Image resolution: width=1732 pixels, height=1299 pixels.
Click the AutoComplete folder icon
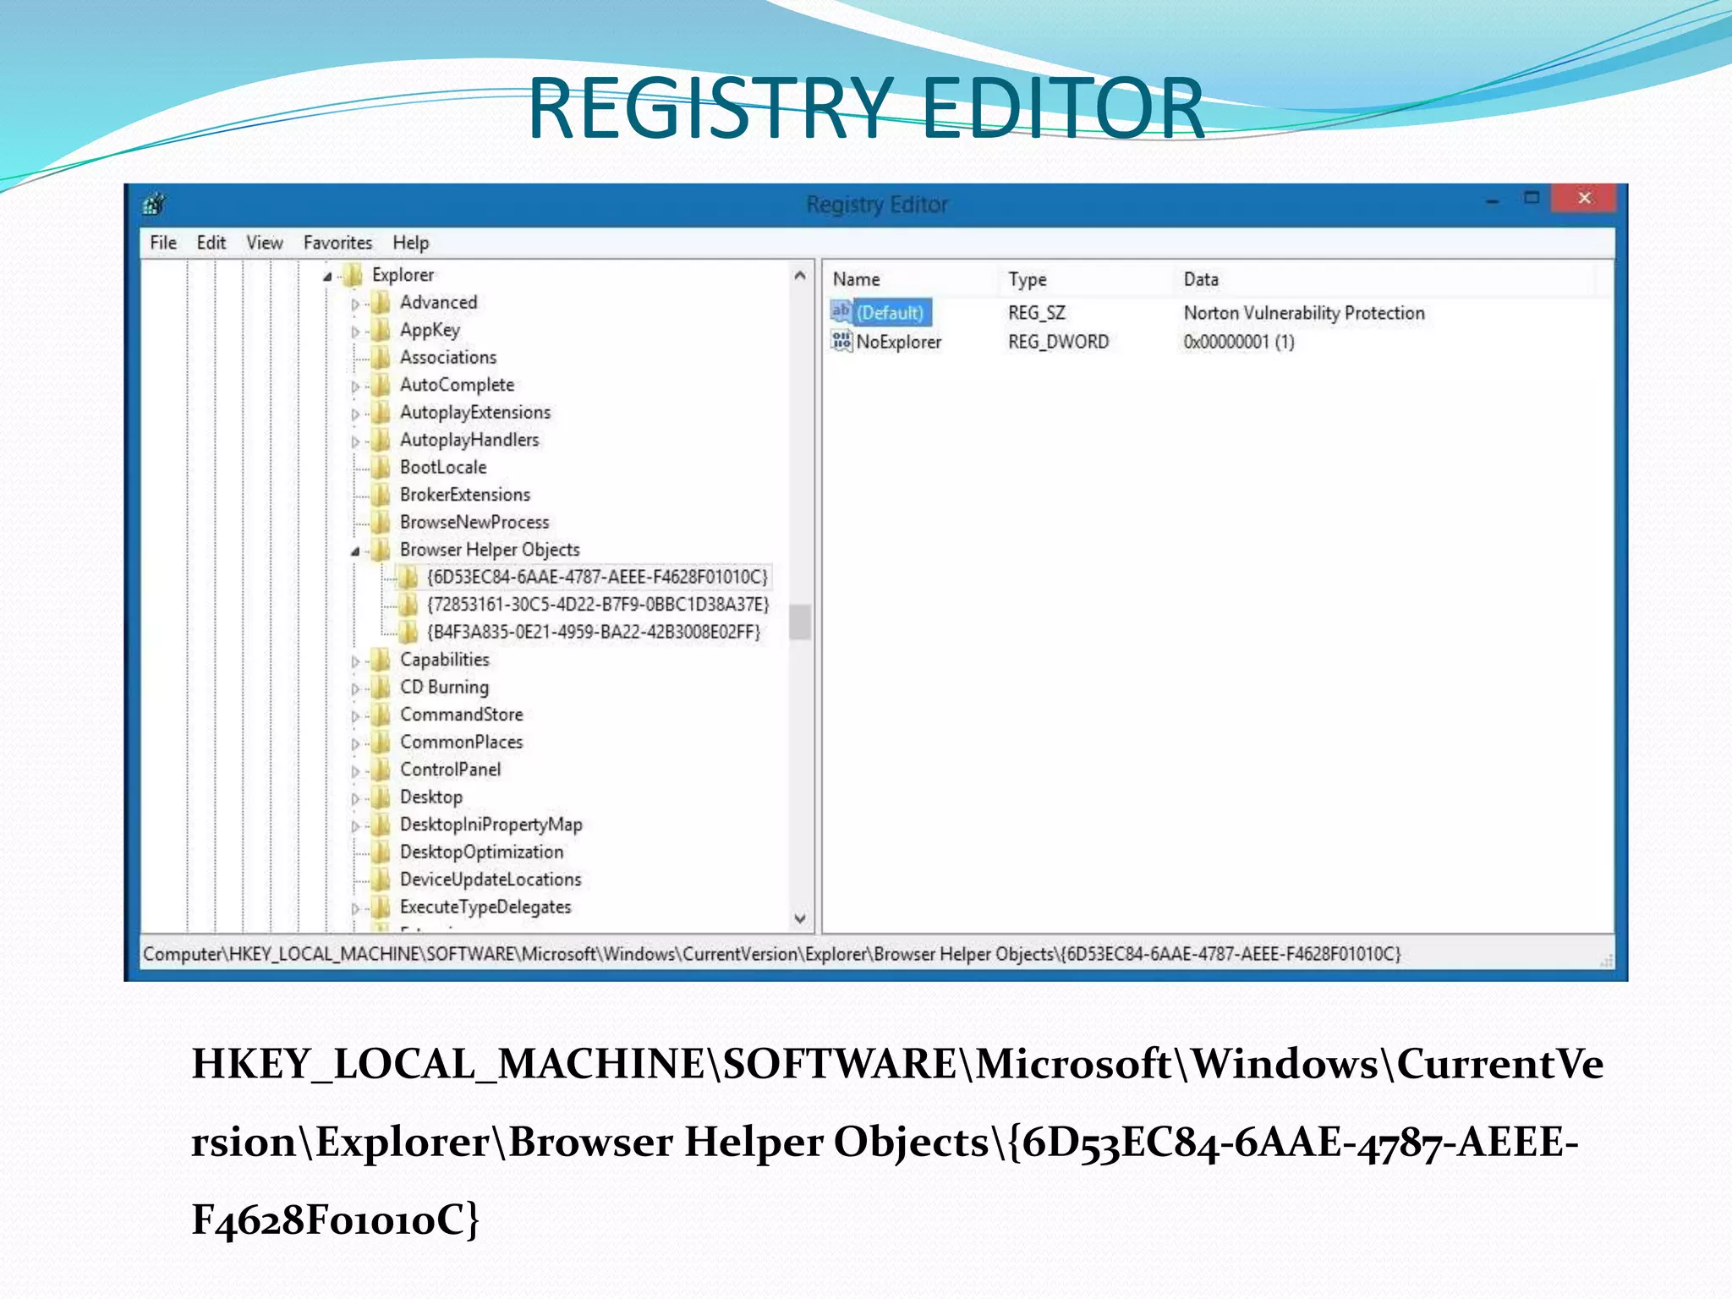(381, 385)
